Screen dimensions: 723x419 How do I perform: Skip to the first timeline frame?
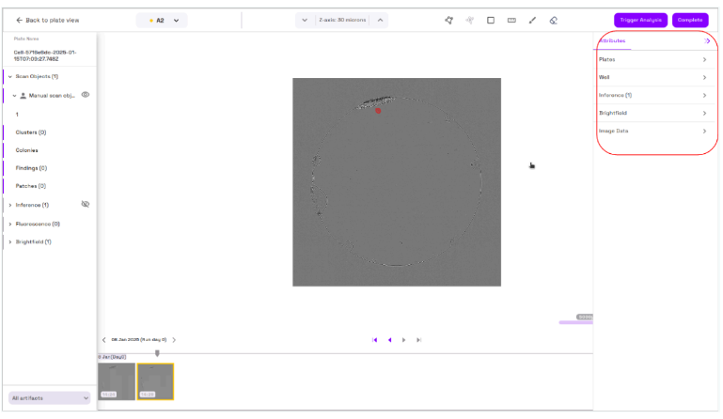tap(374, 340)
